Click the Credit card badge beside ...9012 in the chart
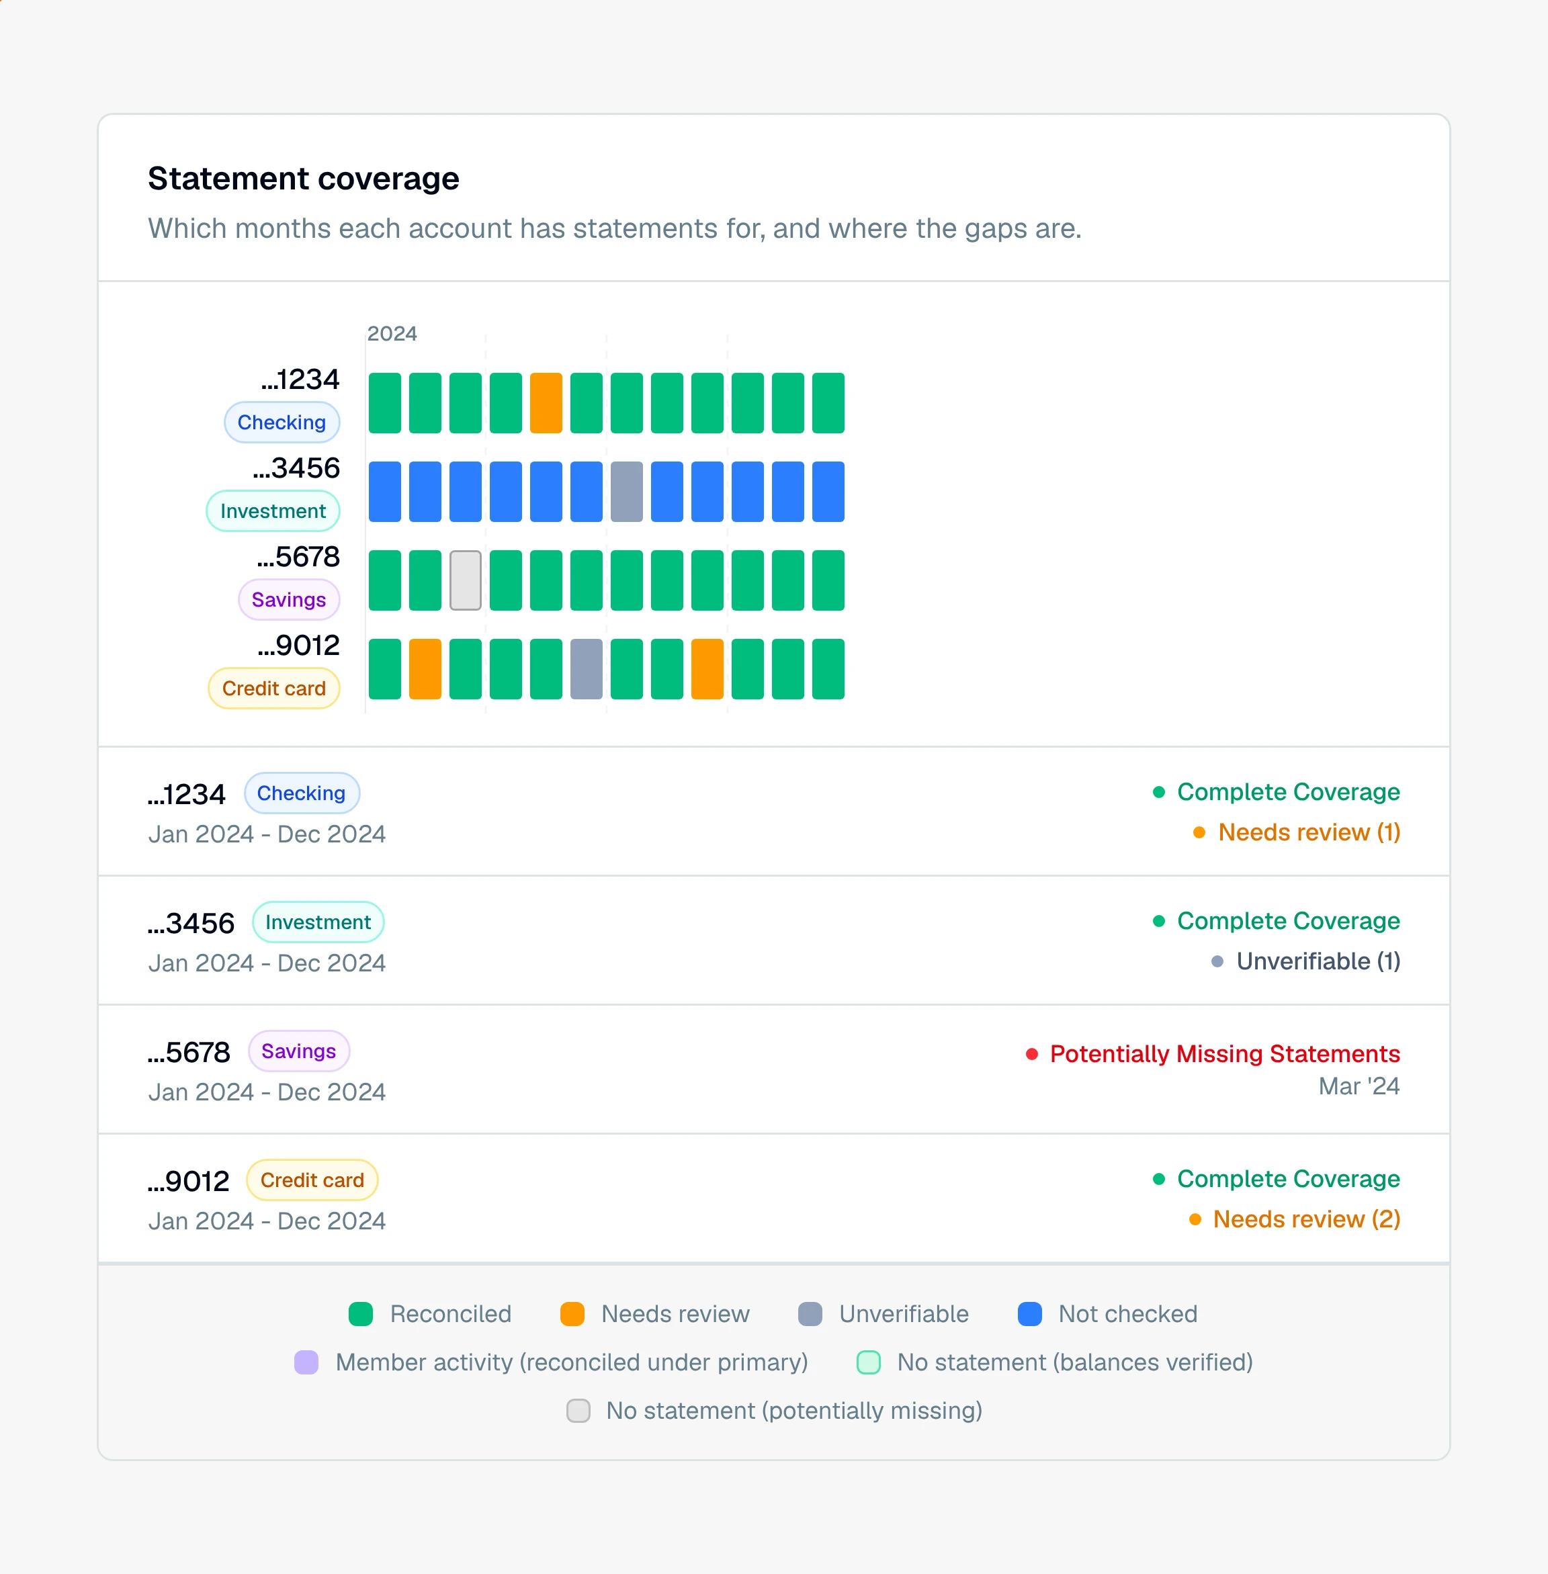The height and width of the screenshot is (1574, 1548). coord(273,688)
